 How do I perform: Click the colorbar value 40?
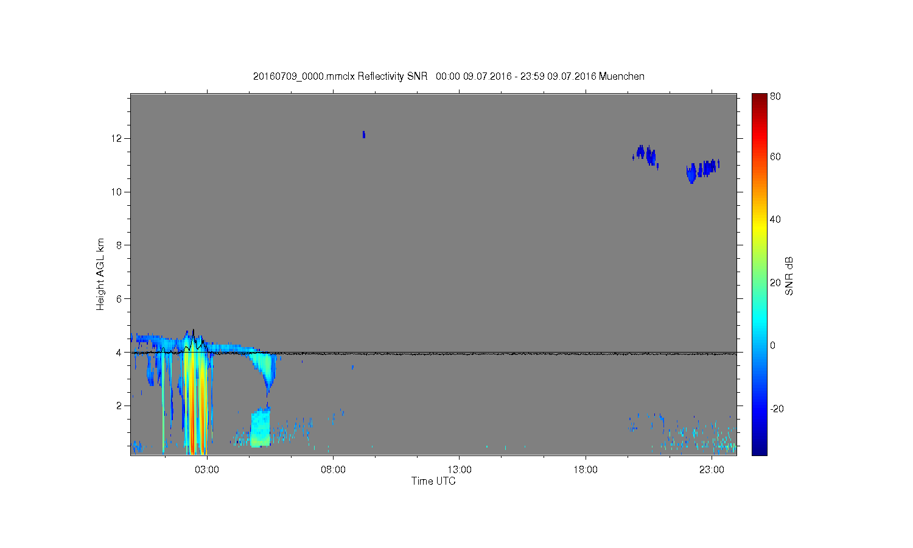(x=775, y=219)
